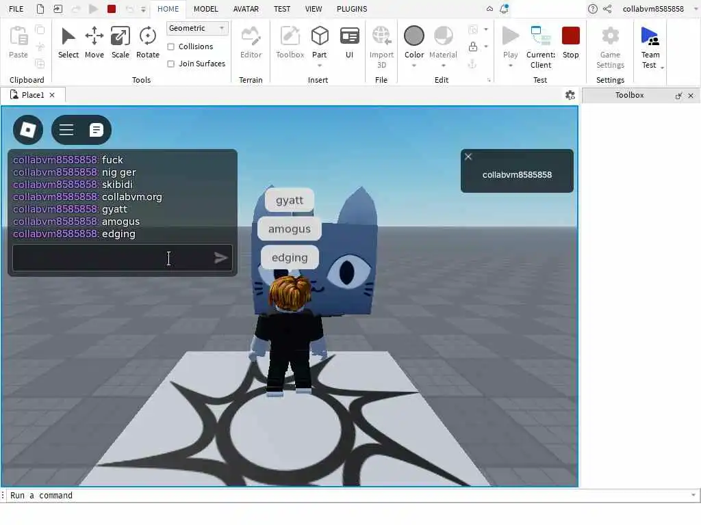This screenshot has height=525, width=701.
Task: Open the UI insert tool
Action: 349,42
